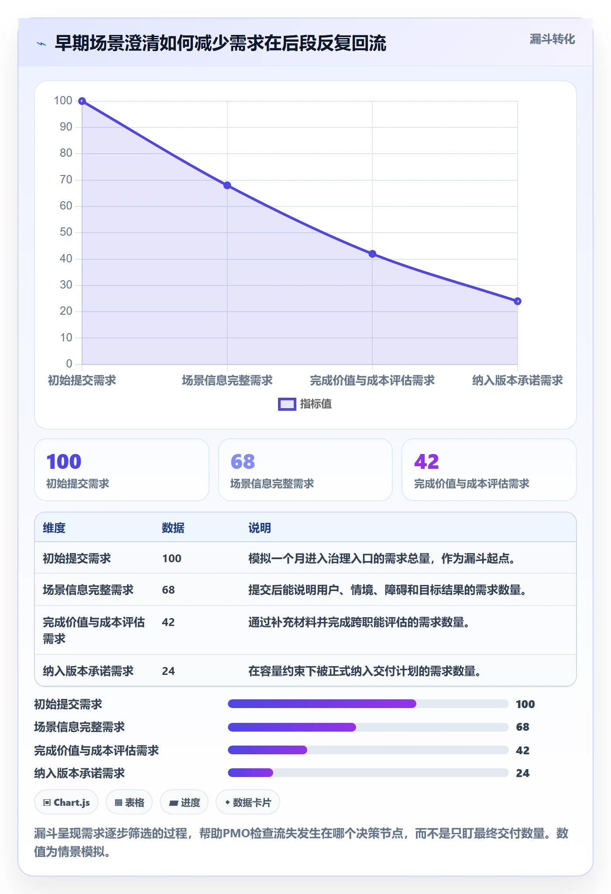Click description starting with 提交后能说明用户

(388, 590)
